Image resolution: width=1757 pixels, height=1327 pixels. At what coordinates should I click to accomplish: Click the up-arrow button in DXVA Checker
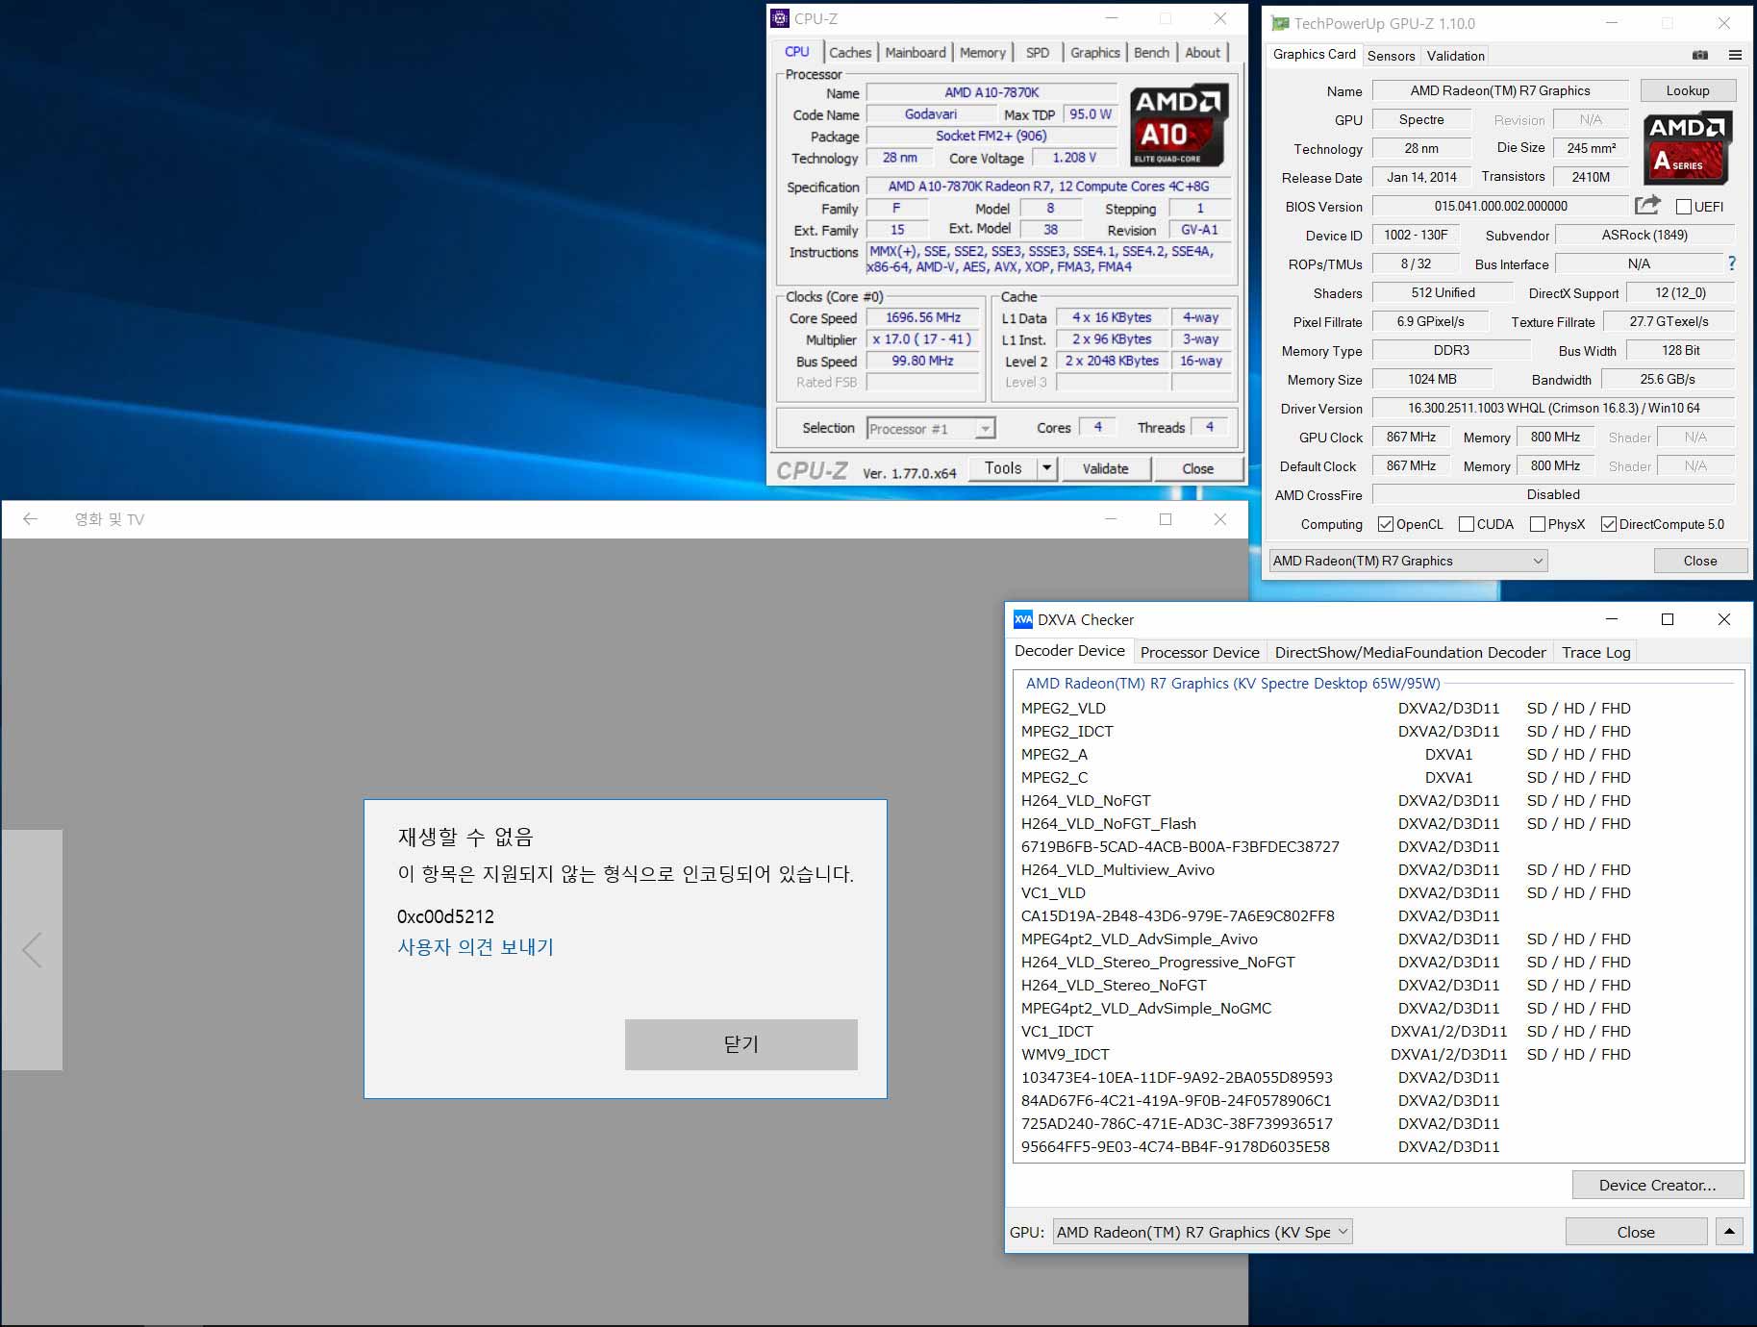pyautogui.click(x=1729, y=1232)
